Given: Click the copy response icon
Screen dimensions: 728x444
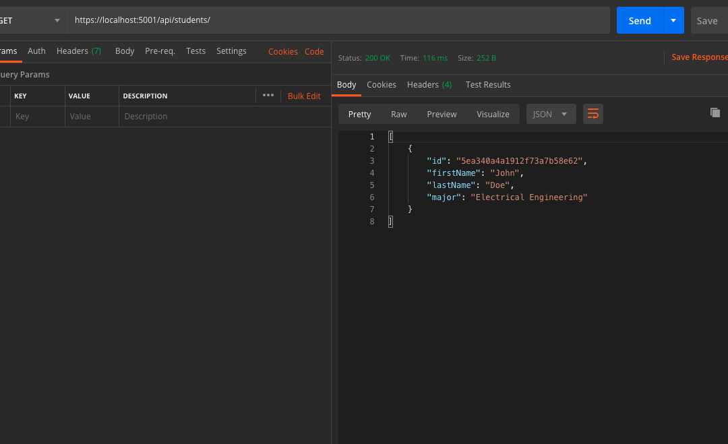Looking at the screenshot, I should pyautogui.click(x=715, y=113).
